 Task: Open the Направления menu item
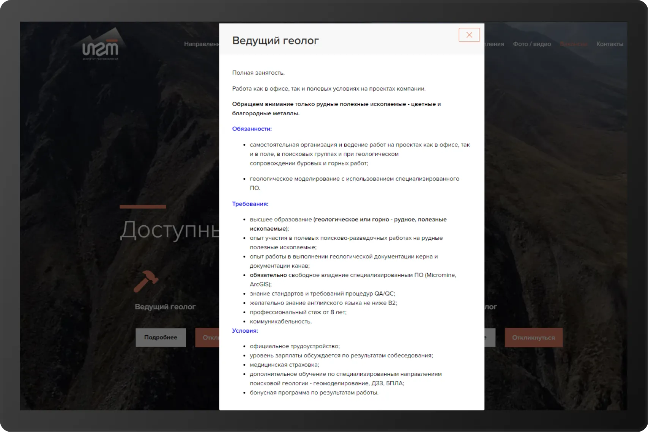[x=201, y=44]
